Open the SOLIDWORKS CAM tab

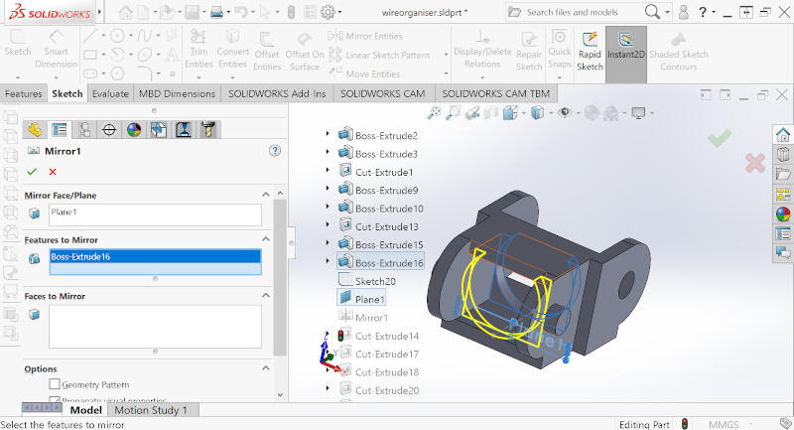click(383, 93)
